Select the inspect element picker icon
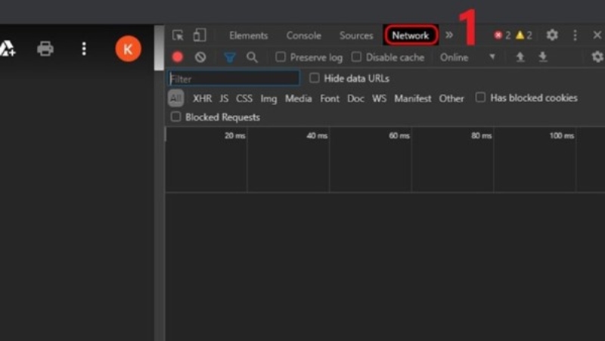The height and width of the screenshot is (341, 605). click(178, 36)
